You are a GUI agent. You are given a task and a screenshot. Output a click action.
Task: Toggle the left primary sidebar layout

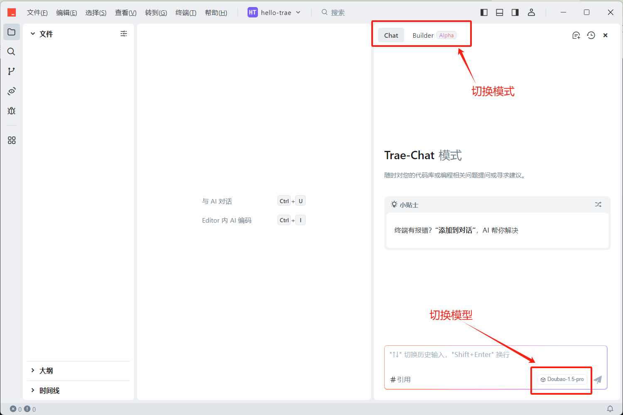484,12
